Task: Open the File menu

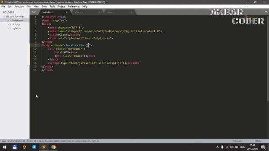Action: coord(3,7)
